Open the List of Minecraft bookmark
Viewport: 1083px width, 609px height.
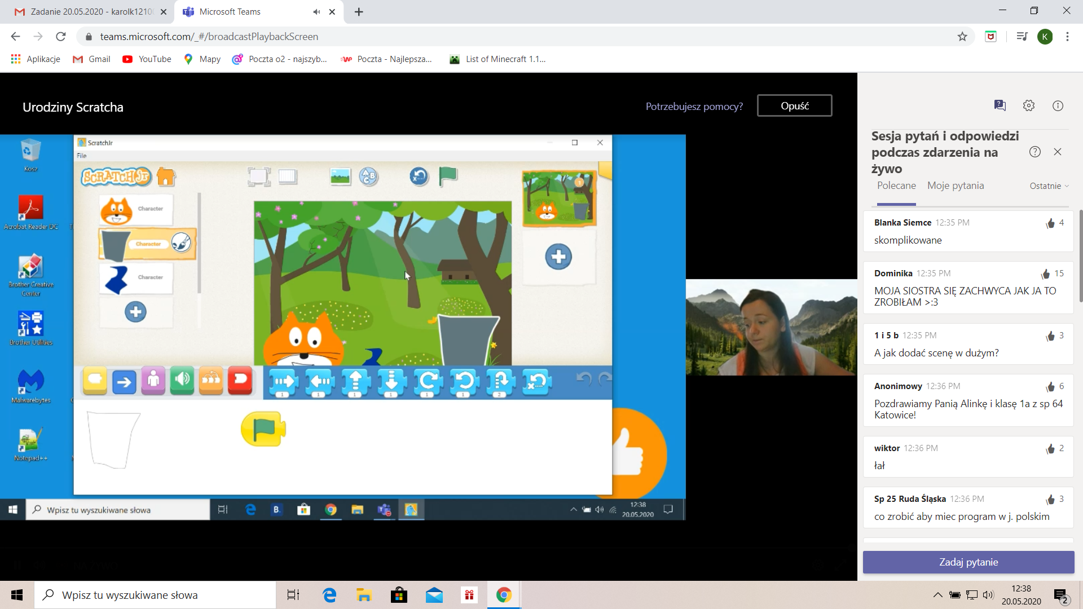coord(498,59)
